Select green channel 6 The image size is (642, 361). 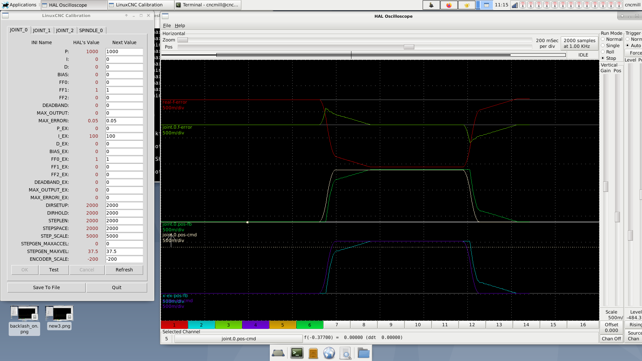coord(310,325)
